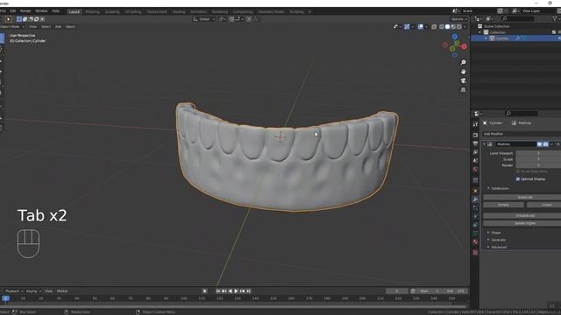Toggle camera view with the camera icon
The height and width of the screenshot is (315, 561).
coord(464,80)
